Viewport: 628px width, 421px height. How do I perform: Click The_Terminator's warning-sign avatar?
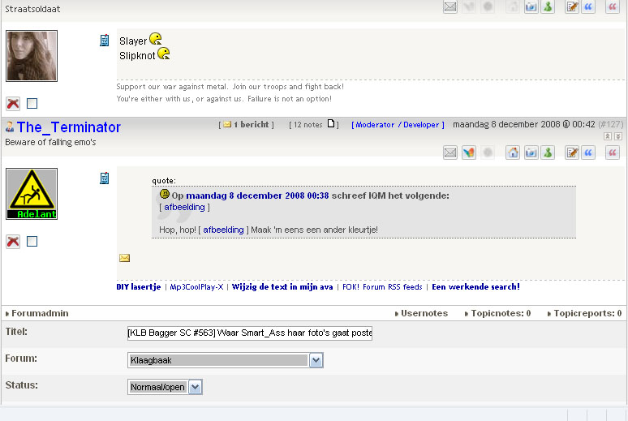(x=32, y=194)
